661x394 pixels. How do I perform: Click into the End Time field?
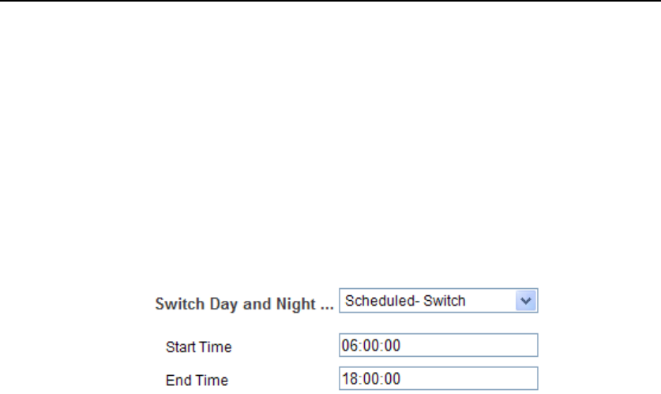click(x=438, y=377)
